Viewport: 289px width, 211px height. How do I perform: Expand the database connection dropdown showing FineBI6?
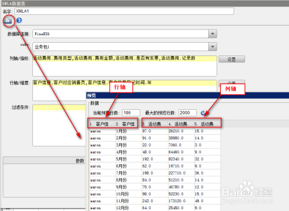coord(213,34)
